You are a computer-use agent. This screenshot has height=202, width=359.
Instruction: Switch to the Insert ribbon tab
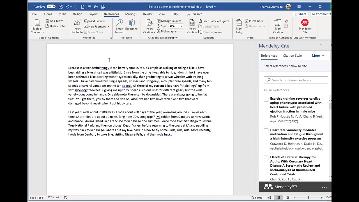pos(63,14)
